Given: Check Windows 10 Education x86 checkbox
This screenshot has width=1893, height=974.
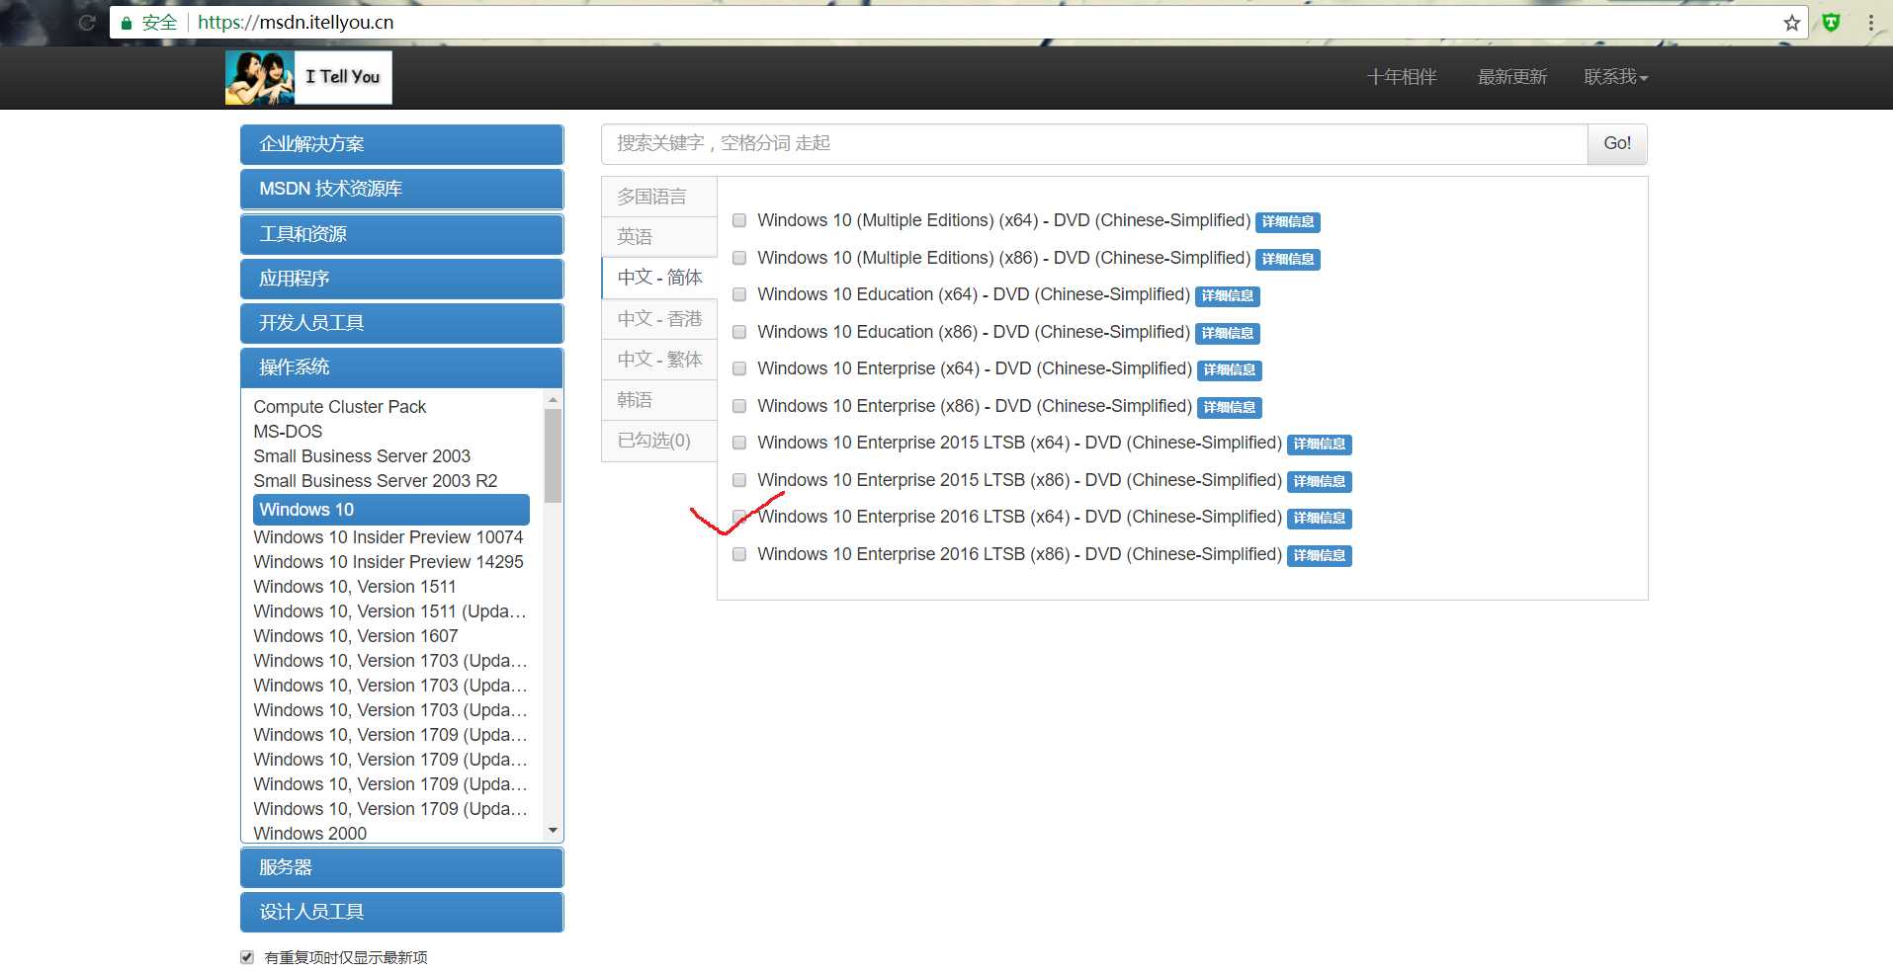Looking at the screenshot, I should (739, 332).
